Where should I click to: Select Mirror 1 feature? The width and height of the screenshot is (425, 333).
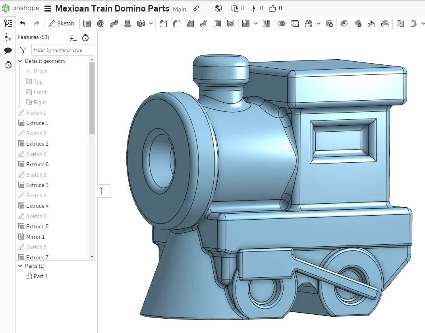tap(35, 237)
